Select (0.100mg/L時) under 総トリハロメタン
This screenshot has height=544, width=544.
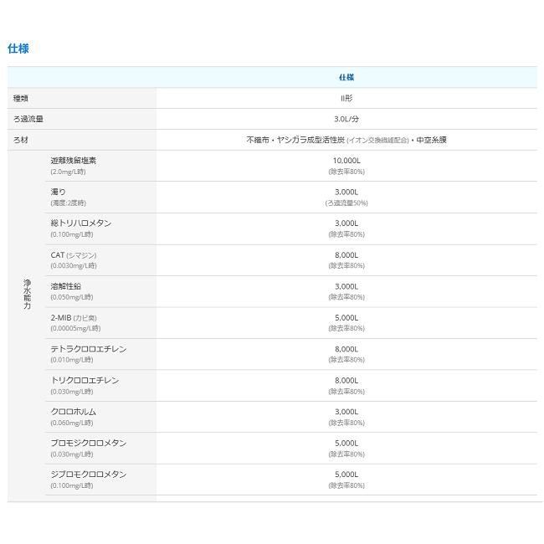(x=72, y=234)
